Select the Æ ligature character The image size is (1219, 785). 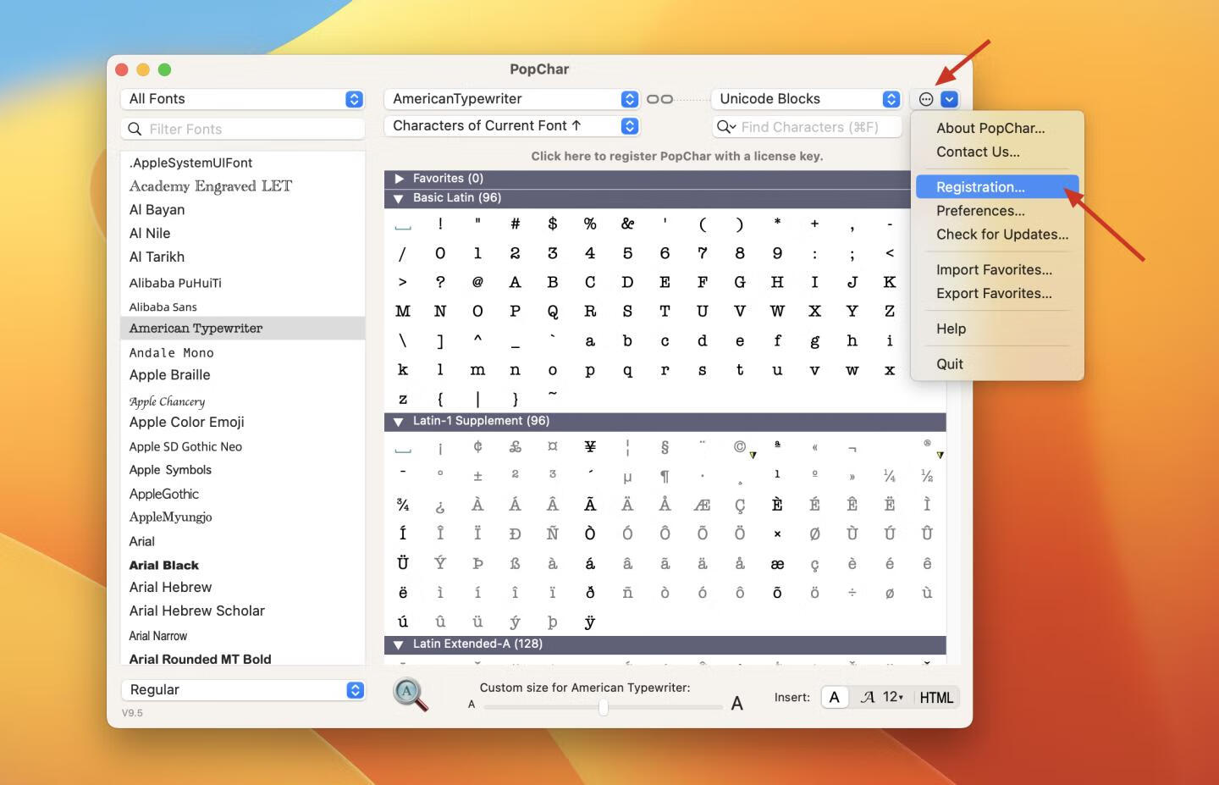[x=702, y=505]
